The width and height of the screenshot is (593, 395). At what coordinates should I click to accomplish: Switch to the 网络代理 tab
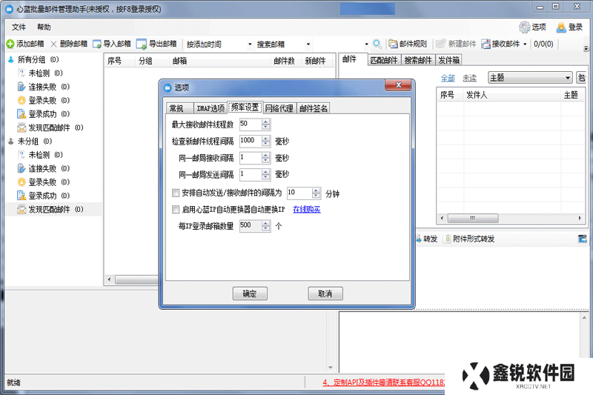[x=279, y=108]
